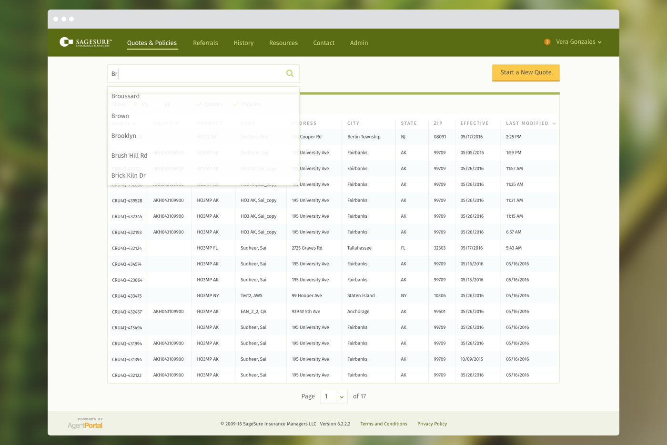Open the Contact tab
The height and width of the screenshot is (445, 667).
click(324, 43)
